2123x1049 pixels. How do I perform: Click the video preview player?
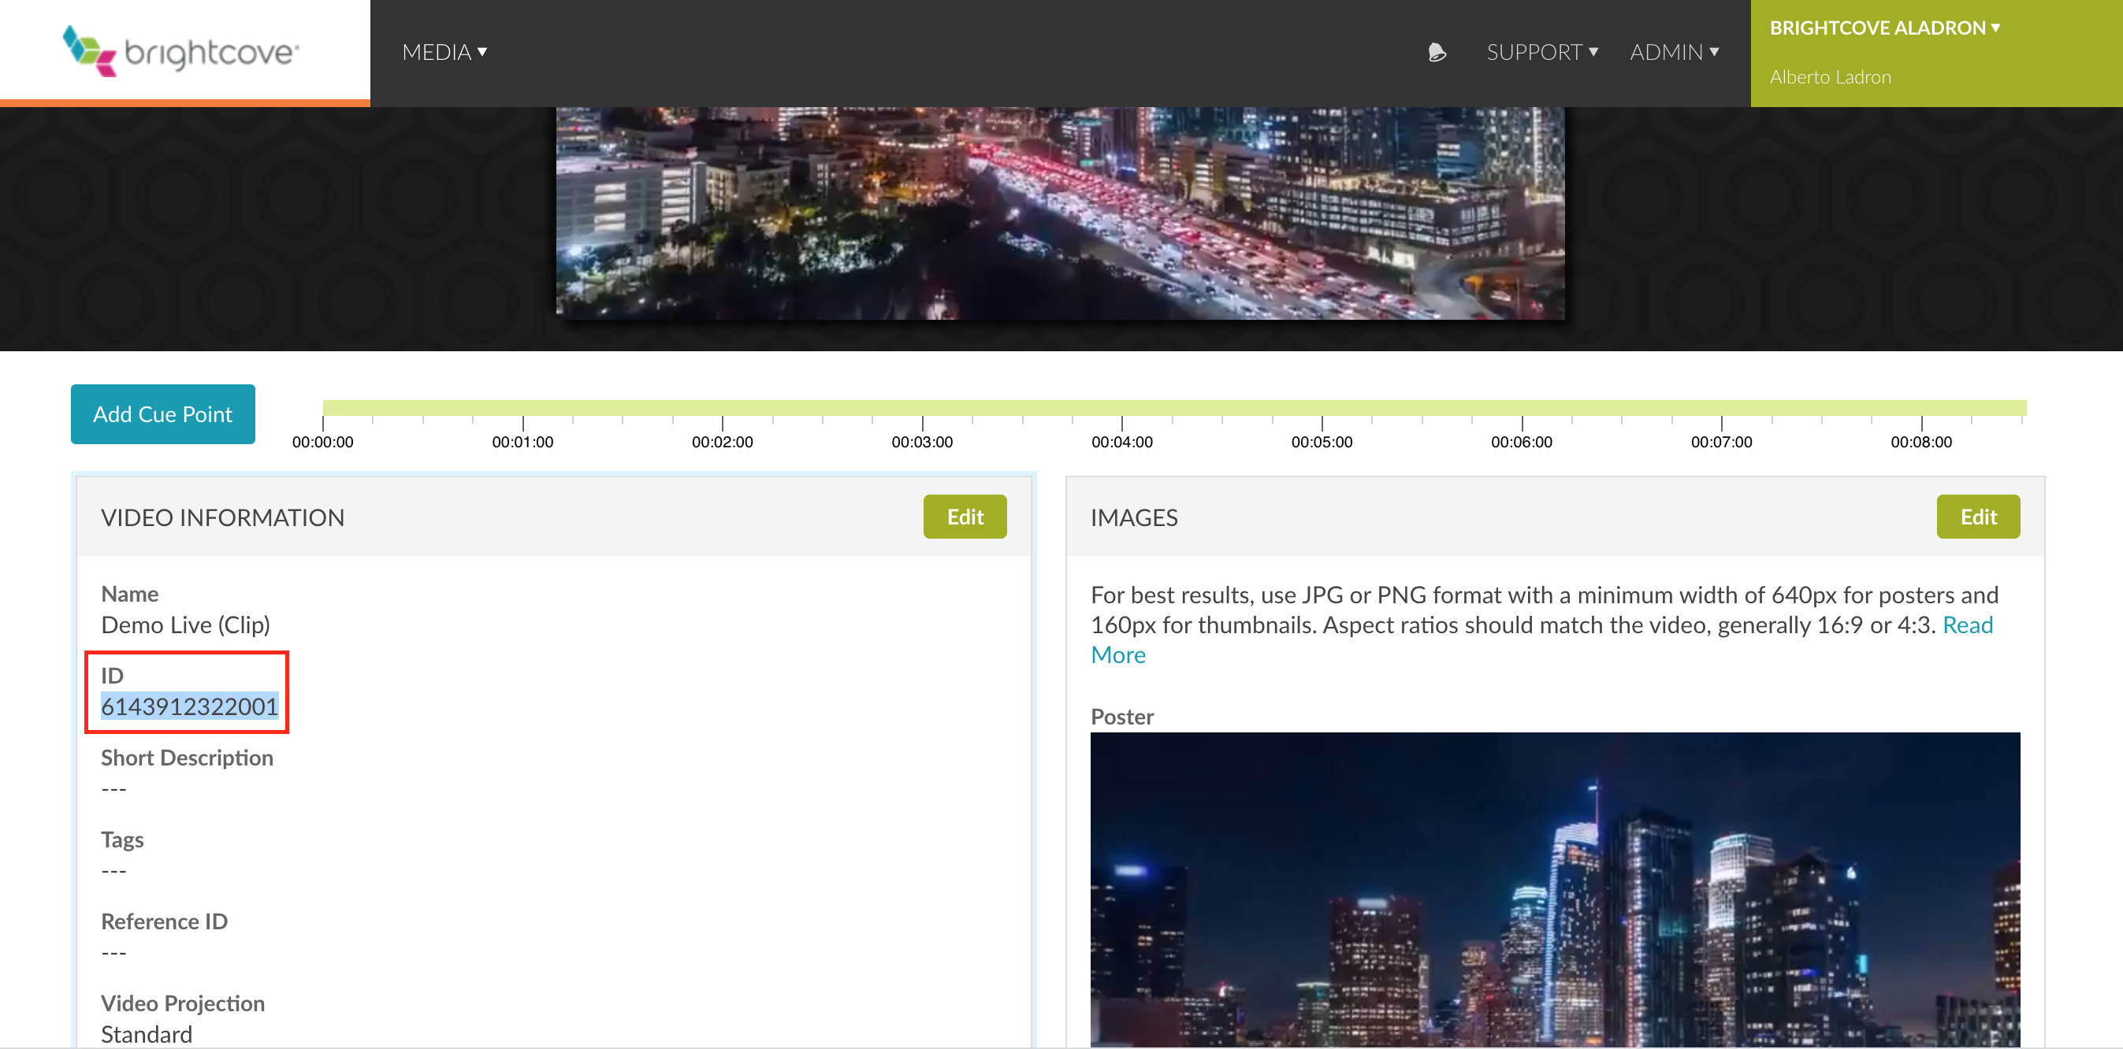[x=1060, y=213]
